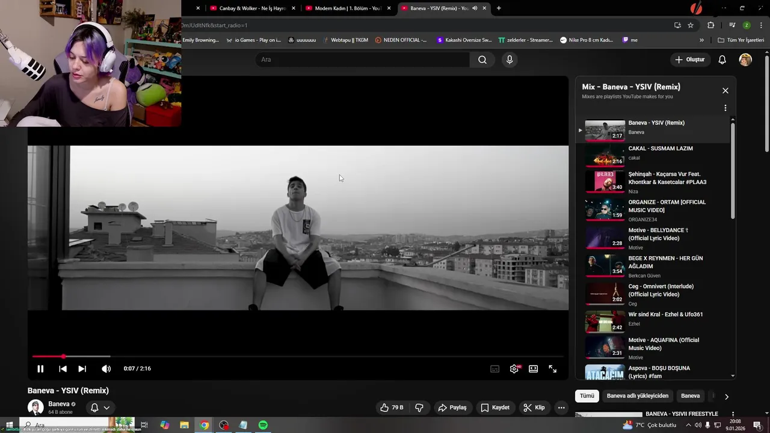Open Spotify from the taskbar
The width and height of the screenshot is (770, 433).
coord(263,425)
